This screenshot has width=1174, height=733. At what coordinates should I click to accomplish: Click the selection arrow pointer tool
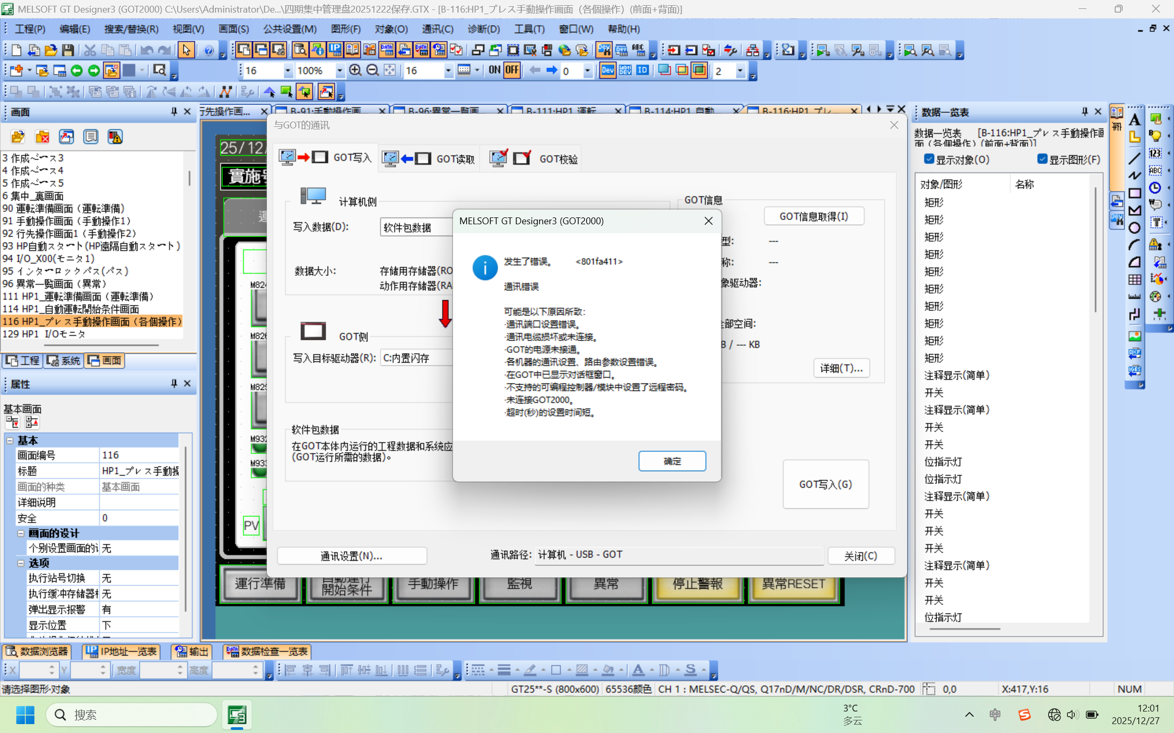[186, 50]
